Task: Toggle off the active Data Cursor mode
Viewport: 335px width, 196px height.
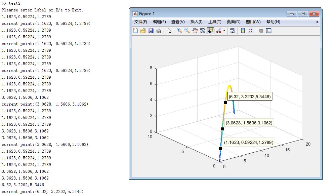Action: (211, 30)
